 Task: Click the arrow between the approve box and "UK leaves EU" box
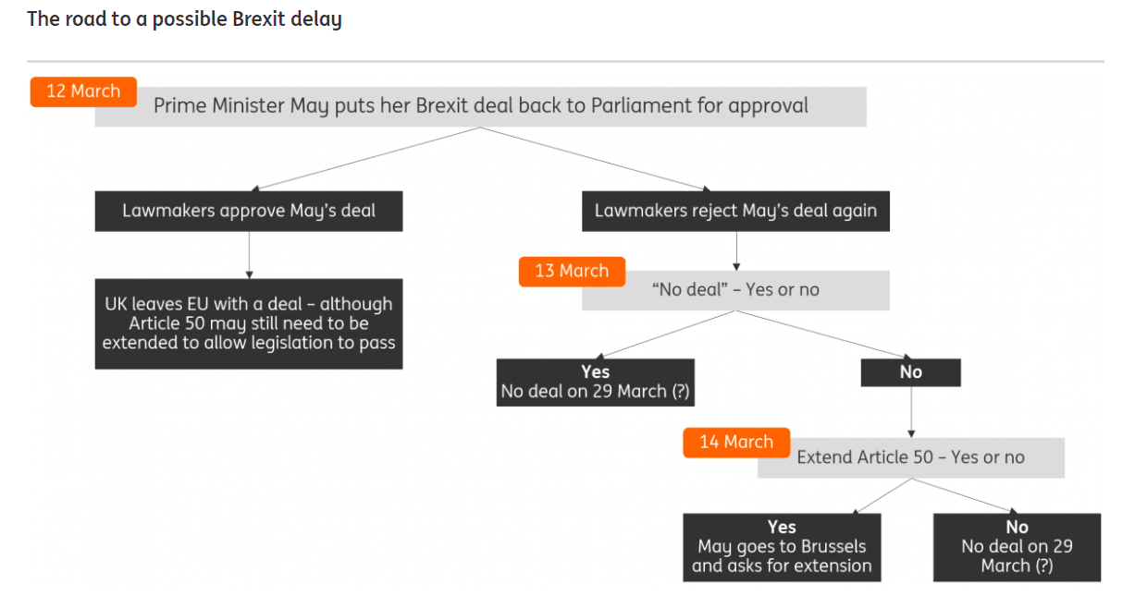pos(249,255)
